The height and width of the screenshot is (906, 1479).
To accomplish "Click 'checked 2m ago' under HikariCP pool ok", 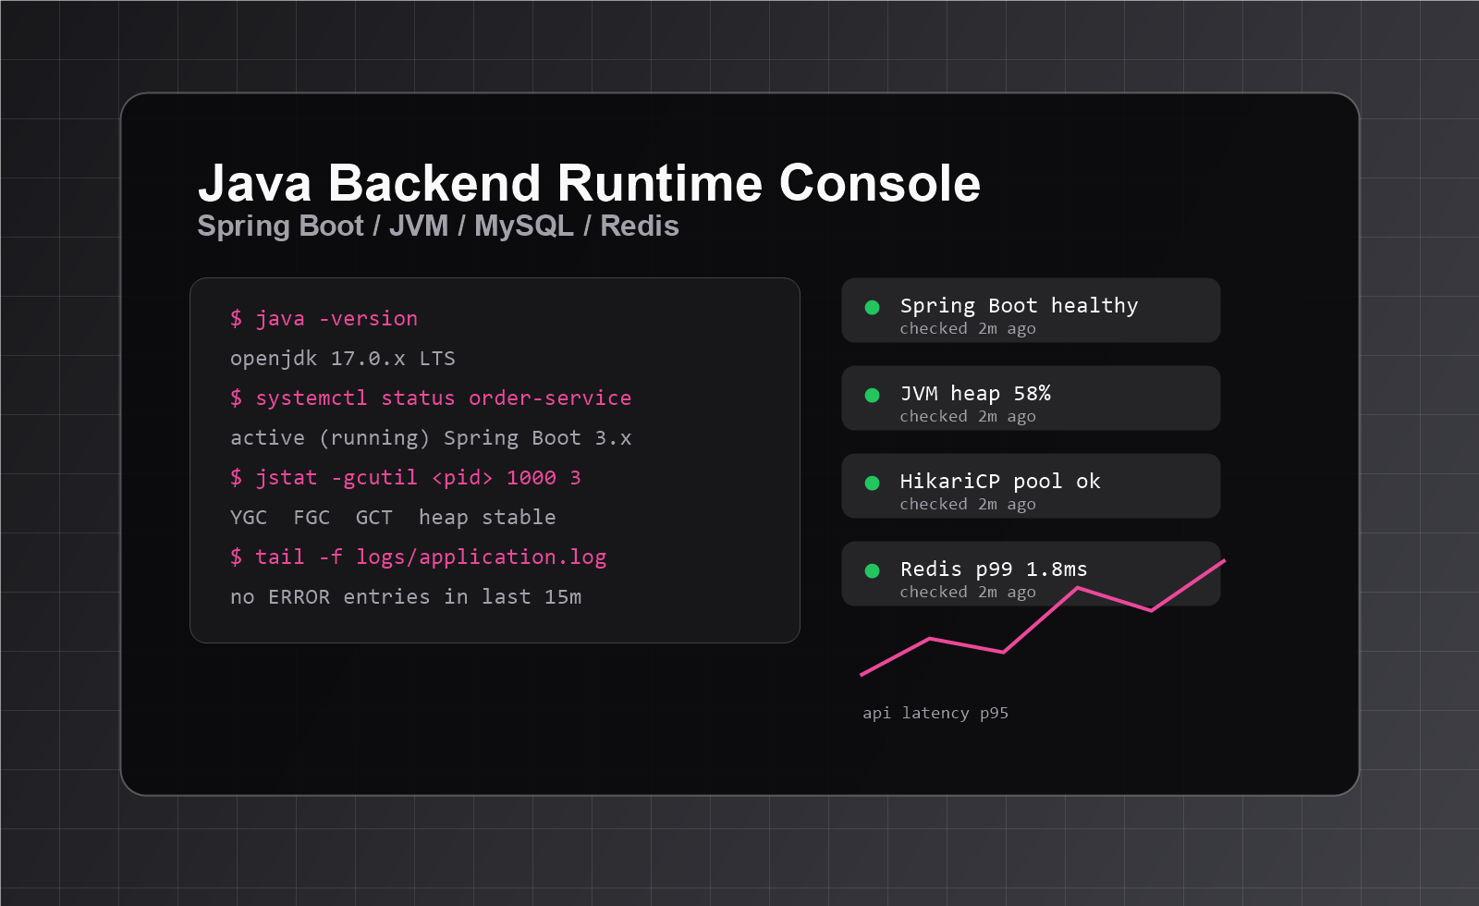I will (968, 505).
